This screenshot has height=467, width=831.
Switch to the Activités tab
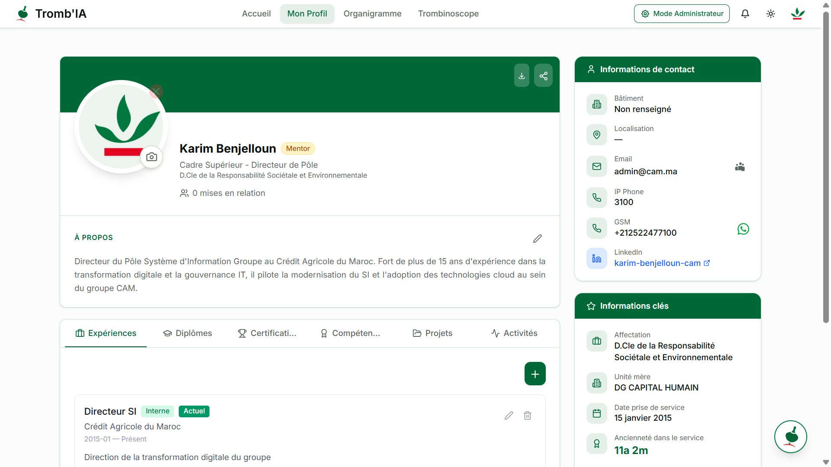click(514, 333)
